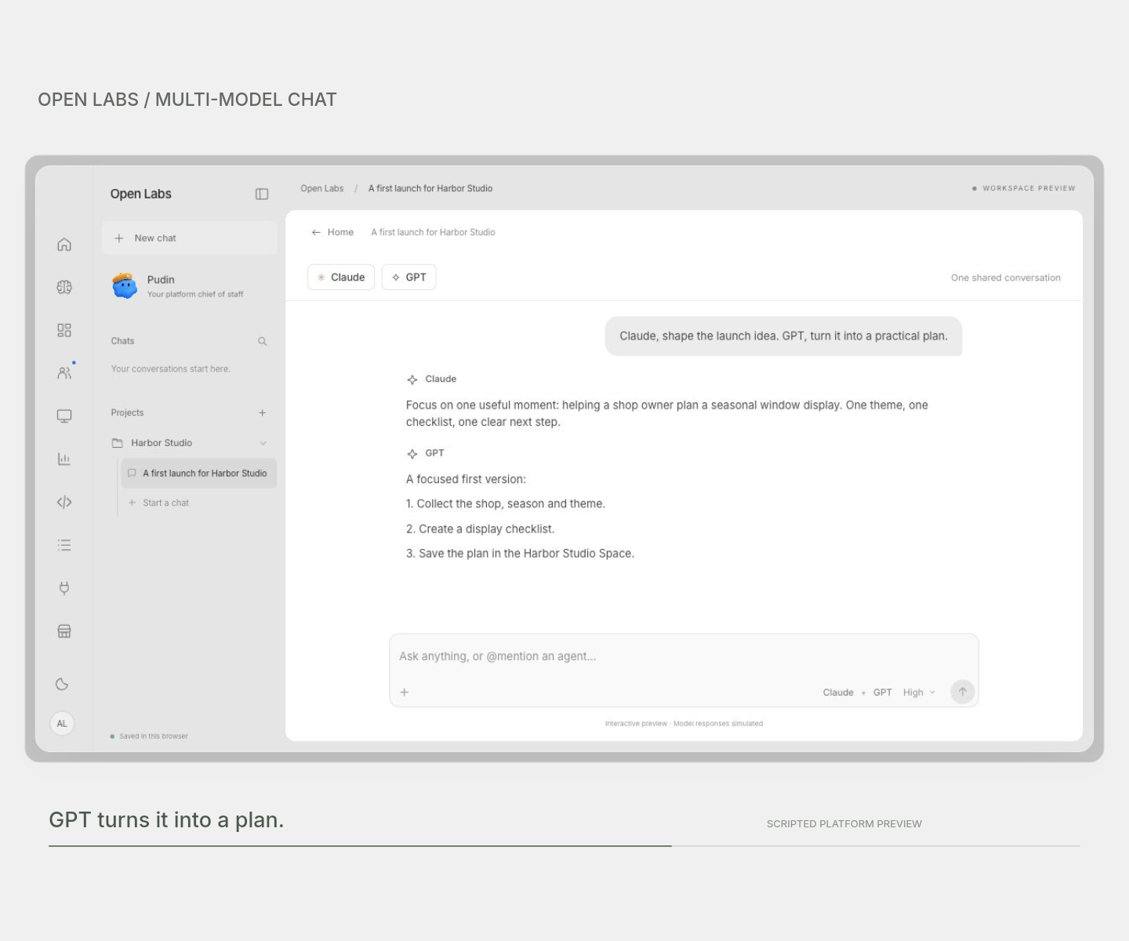Add a new project with the plus icon
Screen dimensions: 1129x941
[x=263, y=412]
